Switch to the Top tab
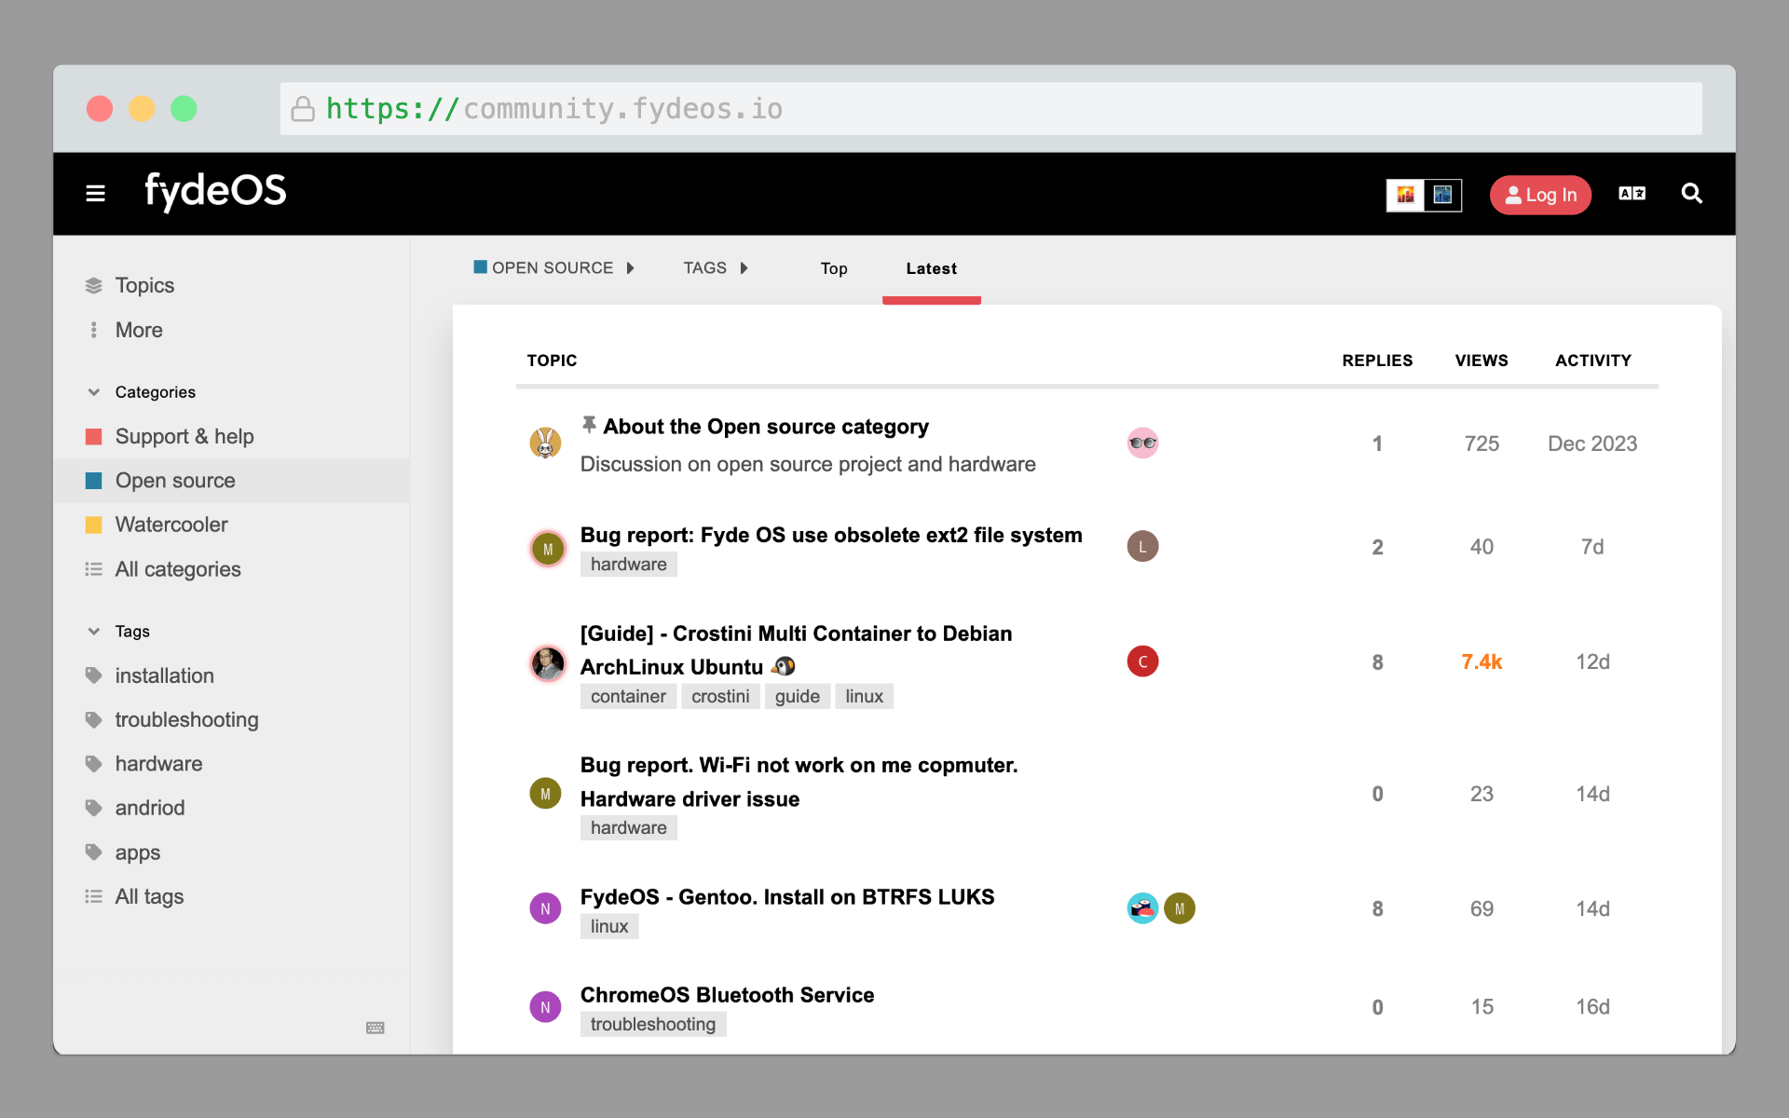The height and width of the screenshot is (1118, 1789). (833, 268)
